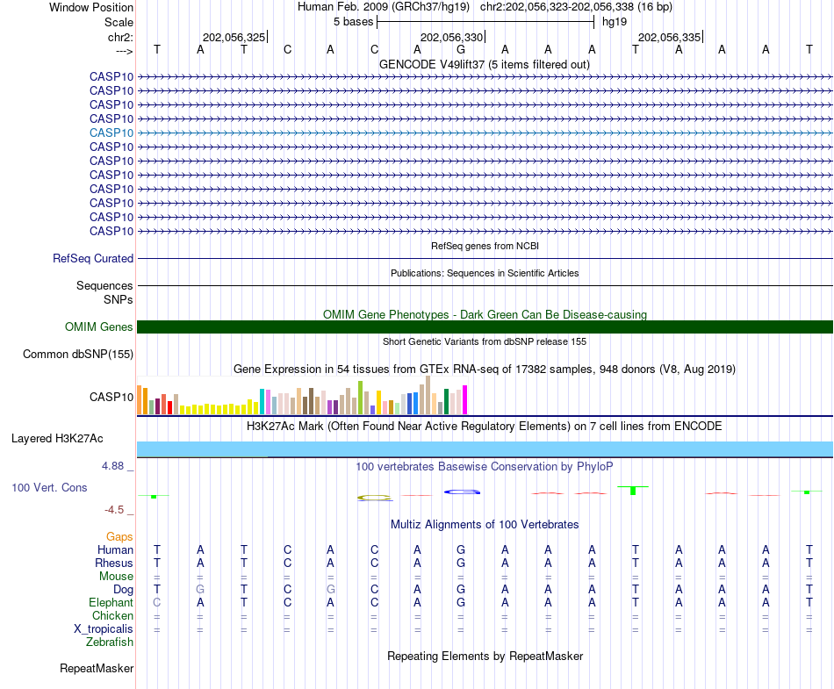
Task: Click the grey C in Elephant alignment row
Action: tap(157, 602)
